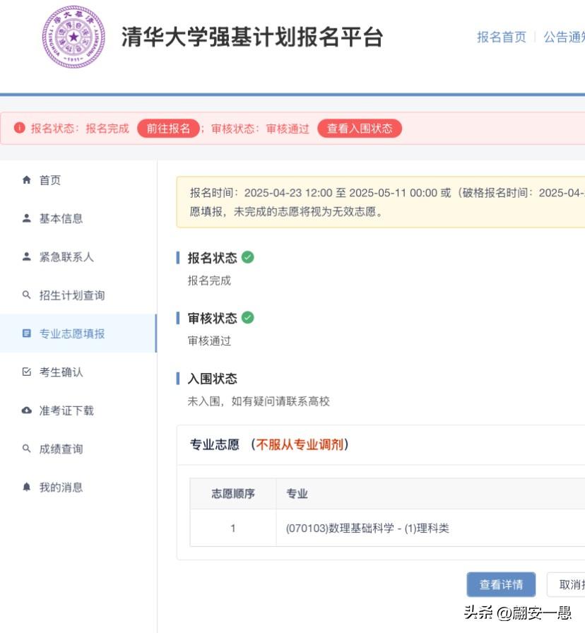Viewport: 585px width, 633px height.
Task: Click the checkbox icon beside 考生确认
Action: click(x=27, y=372)
